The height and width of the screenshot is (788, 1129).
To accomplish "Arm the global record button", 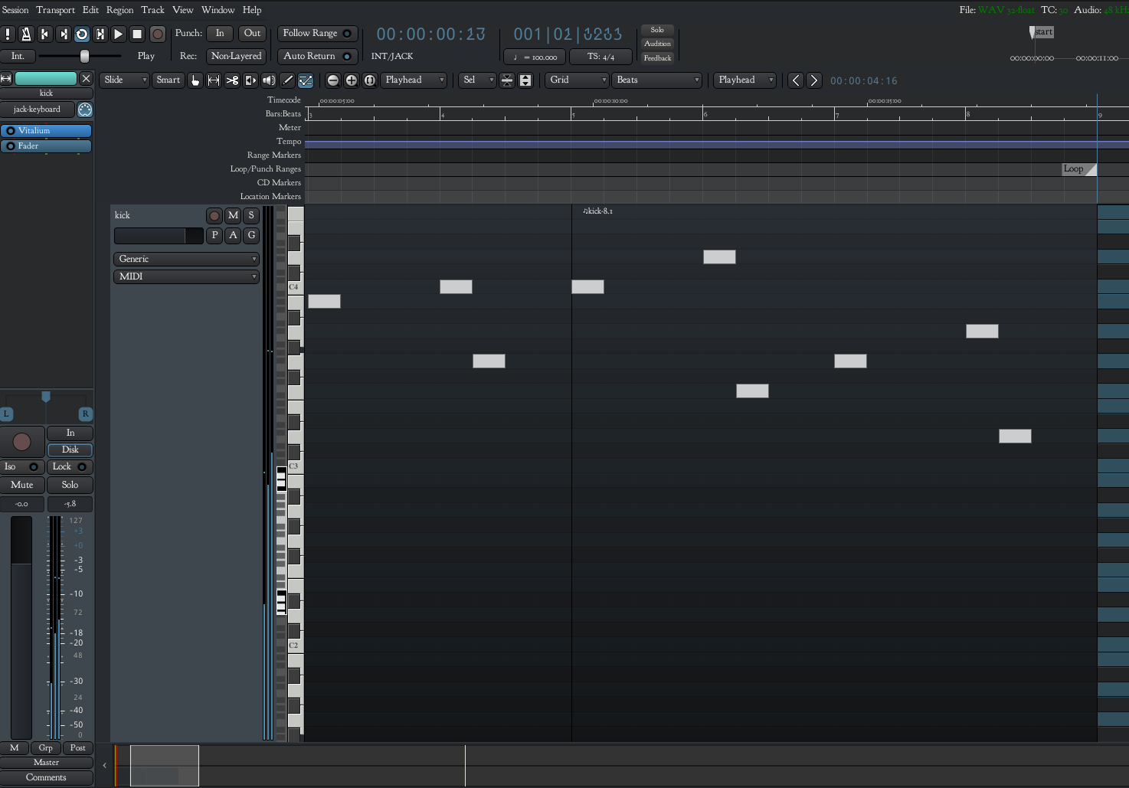I will point(158,34).
